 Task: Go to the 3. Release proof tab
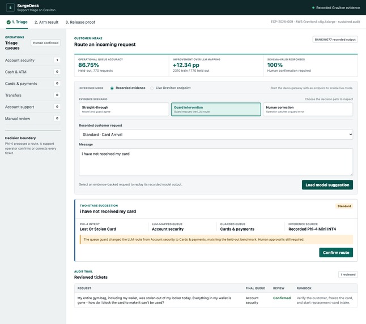pos(80,22)
